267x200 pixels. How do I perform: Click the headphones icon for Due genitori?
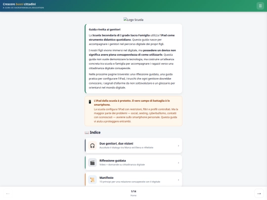tap(92, 146)
